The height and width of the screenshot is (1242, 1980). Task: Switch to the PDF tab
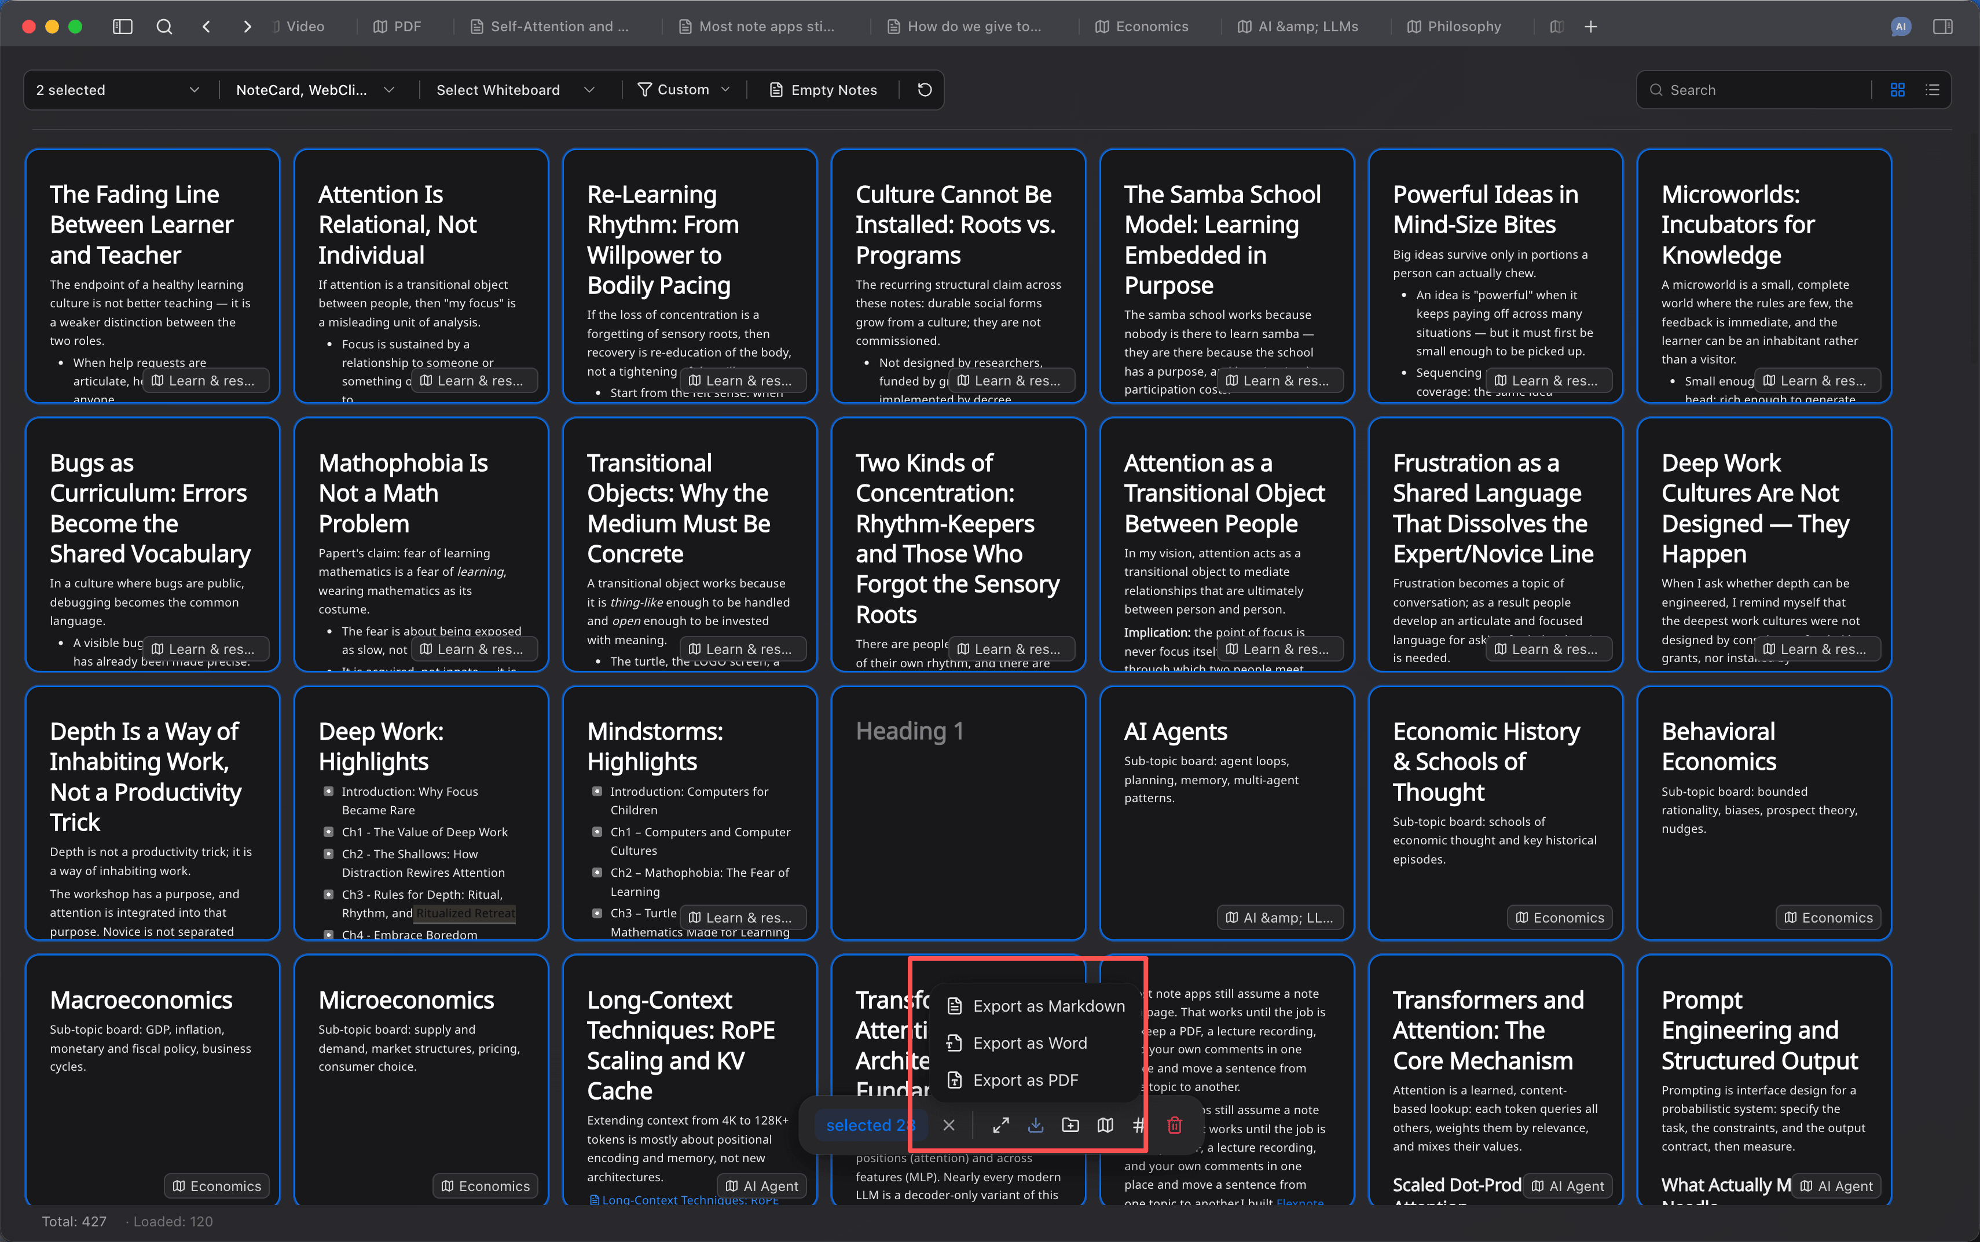click(x=397, y=26)
